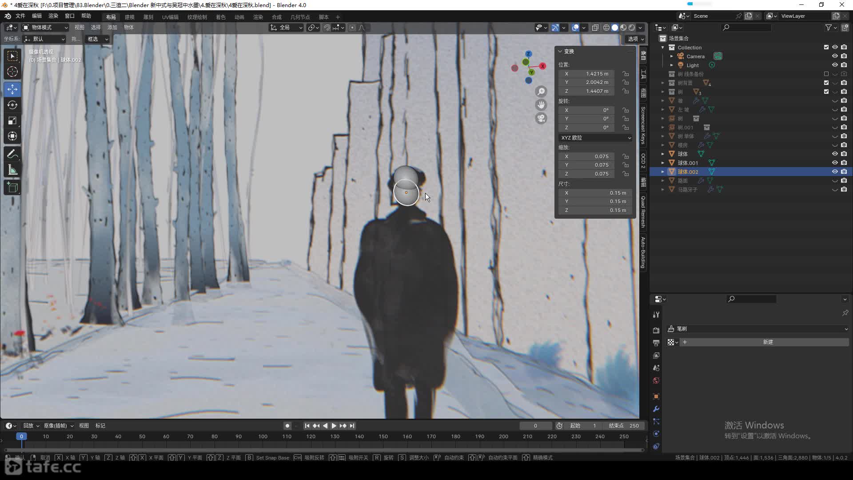Open the 全局 transform orientation dropdown
Screen dimensions: 853x480
286,28
